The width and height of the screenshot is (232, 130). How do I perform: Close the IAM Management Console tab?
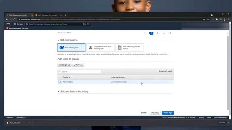point(32,15)
